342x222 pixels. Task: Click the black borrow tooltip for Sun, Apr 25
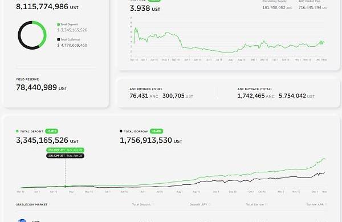pos(65,156)
